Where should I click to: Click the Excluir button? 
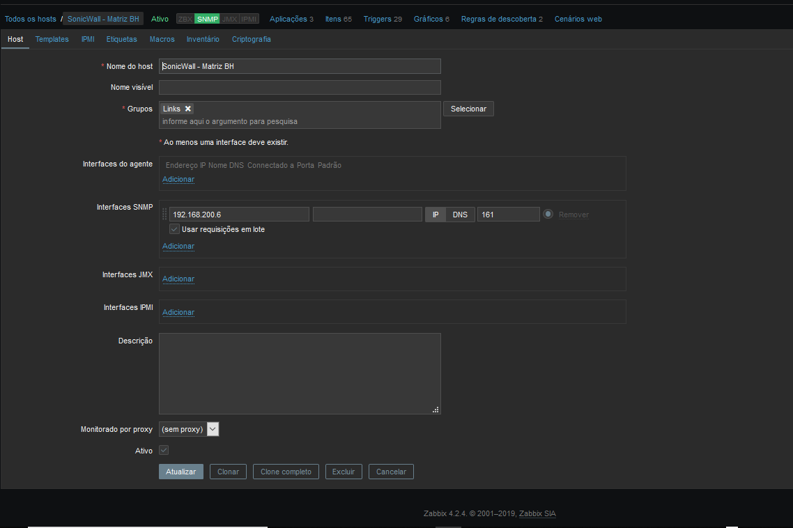coord(344,472)
